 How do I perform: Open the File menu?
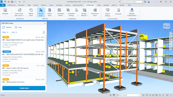[x=3, y=5]
